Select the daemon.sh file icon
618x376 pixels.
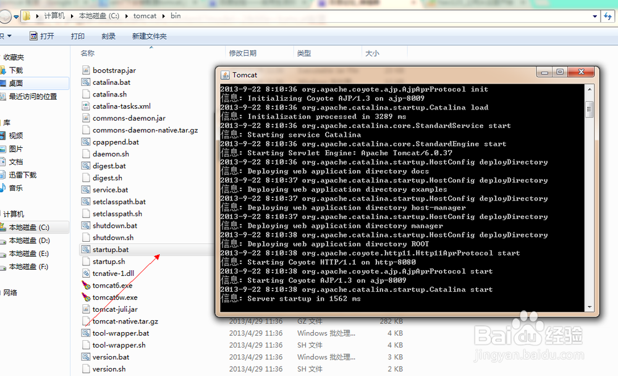coord(86,154)
